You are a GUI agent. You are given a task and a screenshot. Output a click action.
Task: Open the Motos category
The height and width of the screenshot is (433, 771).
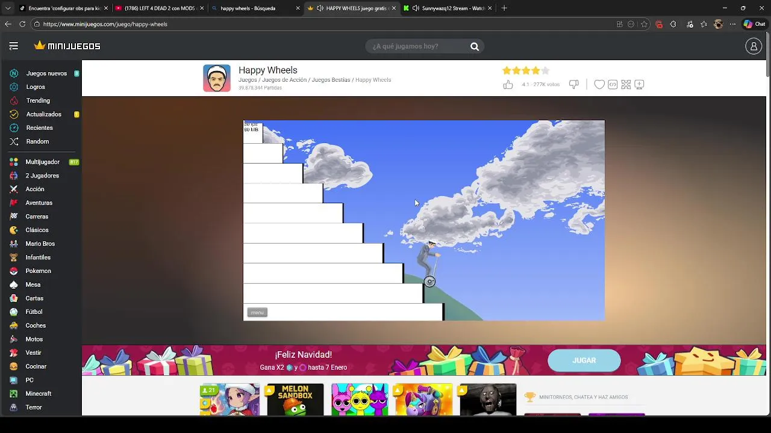point(34,339)
